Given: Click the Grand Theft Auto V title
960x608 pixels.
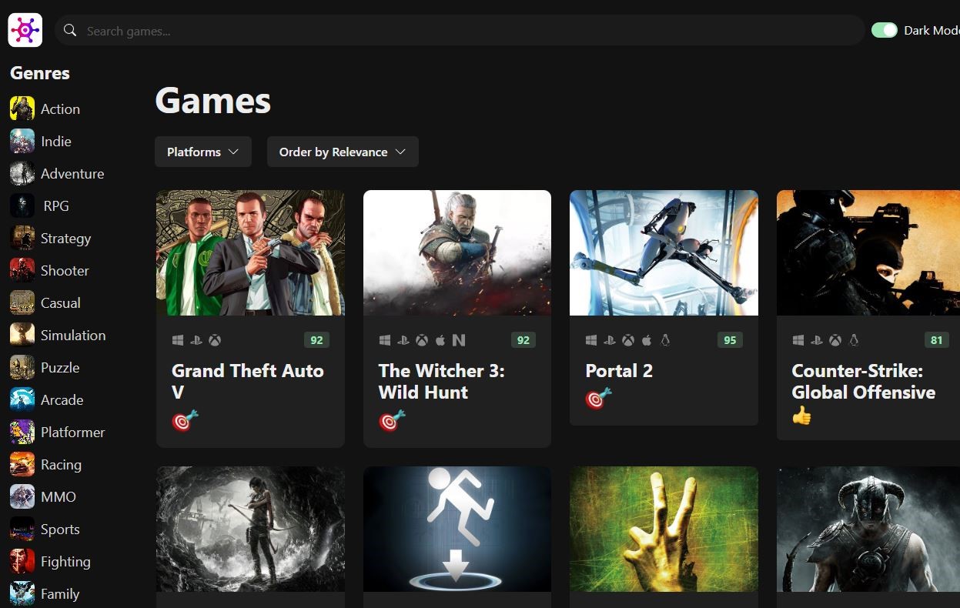Looking at the screenshot, I should (248, 381).
